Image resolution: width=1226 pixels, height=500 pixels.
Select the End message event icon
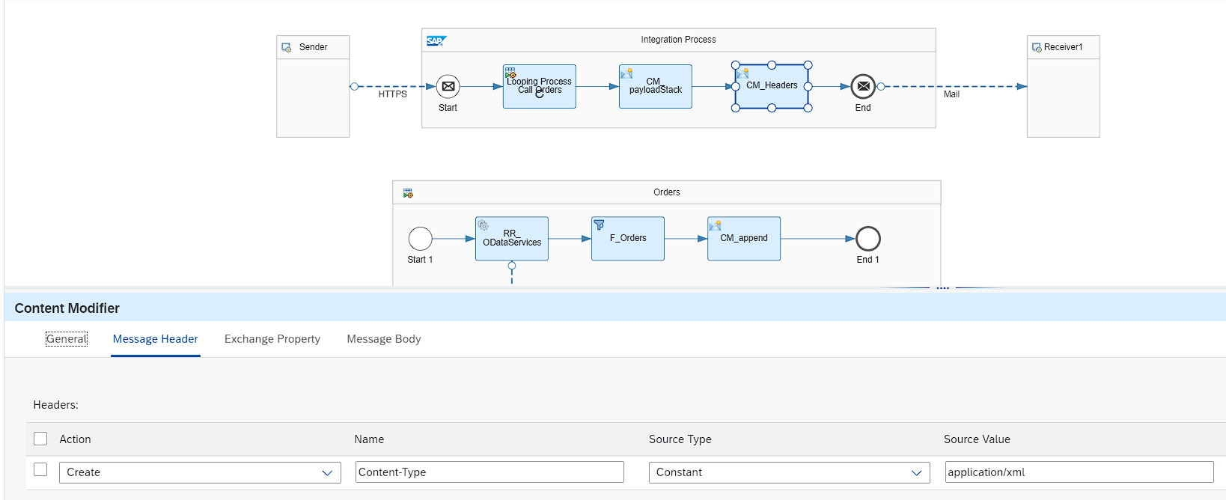(863, 87)
